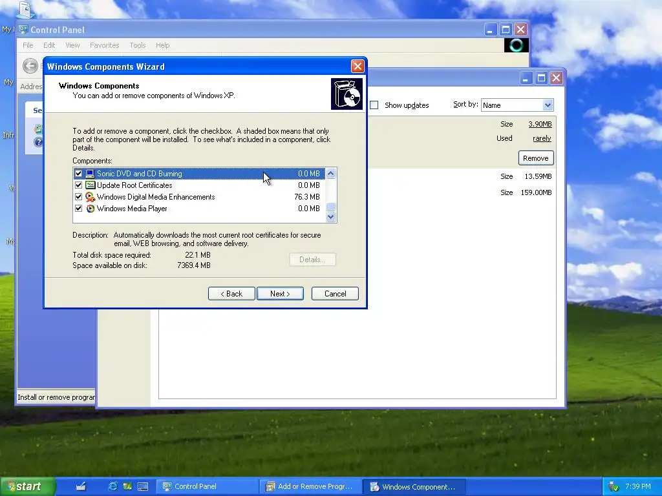Open the View menu in Control Panel
The height and width of the screenshot is (496, 662).
click(72, 45)
